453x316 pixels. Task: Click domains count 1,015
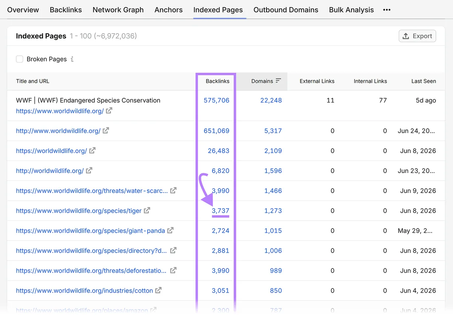(273, 230)
